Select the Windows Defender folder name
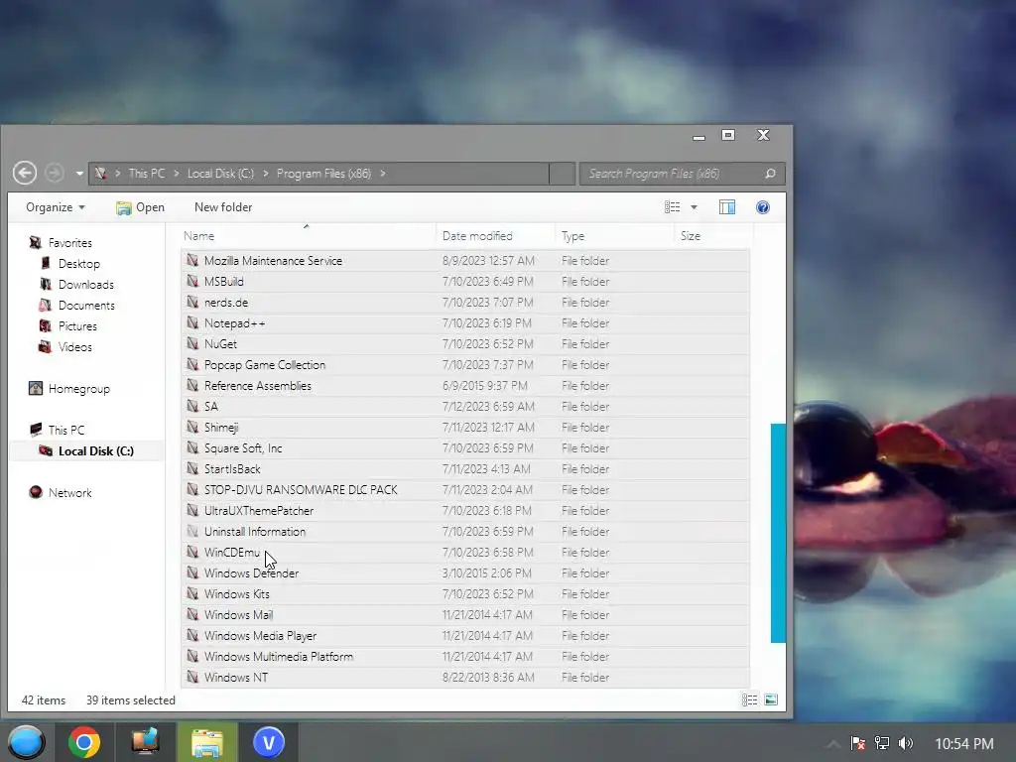Screen dimensions: 1016x762 (251, 573)
